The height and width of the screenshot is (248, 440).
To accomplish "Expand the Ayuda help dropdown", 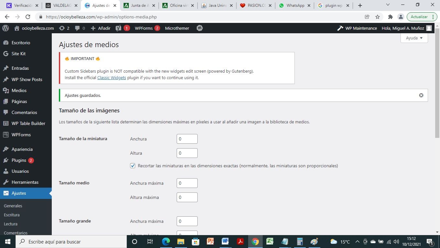I will (x=414, y=38).
